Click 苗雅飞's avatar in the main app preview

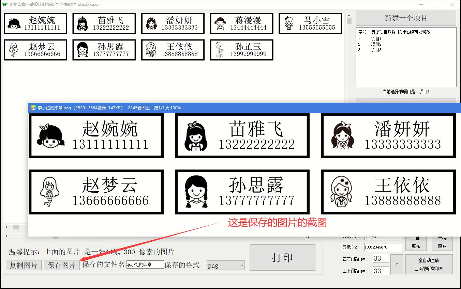pyautogui.click(x=83, y=24)
